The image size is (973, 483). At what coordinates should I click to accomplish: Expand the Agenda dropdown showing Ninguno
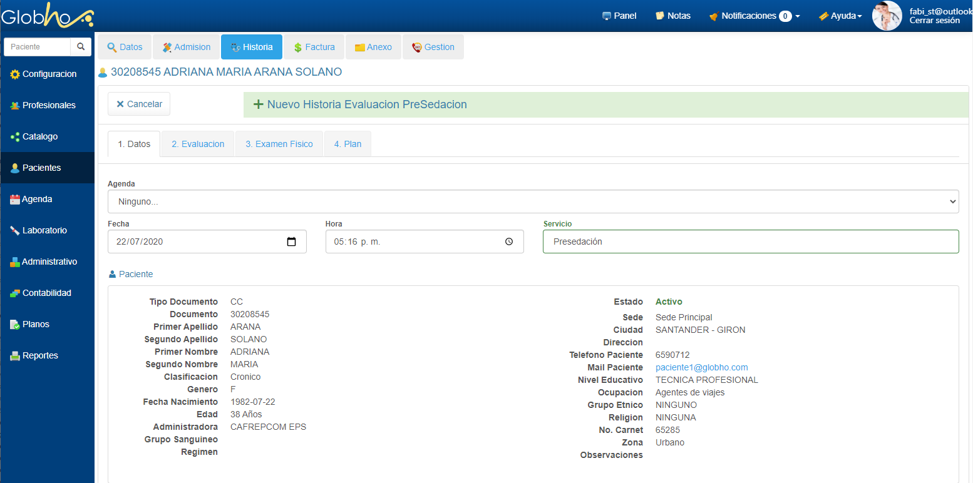tap(533, 202)
